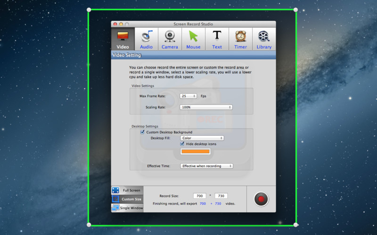Close the Screen Record Studio window
Viewport: 377px width, 235px height.
tap(115, 24)
